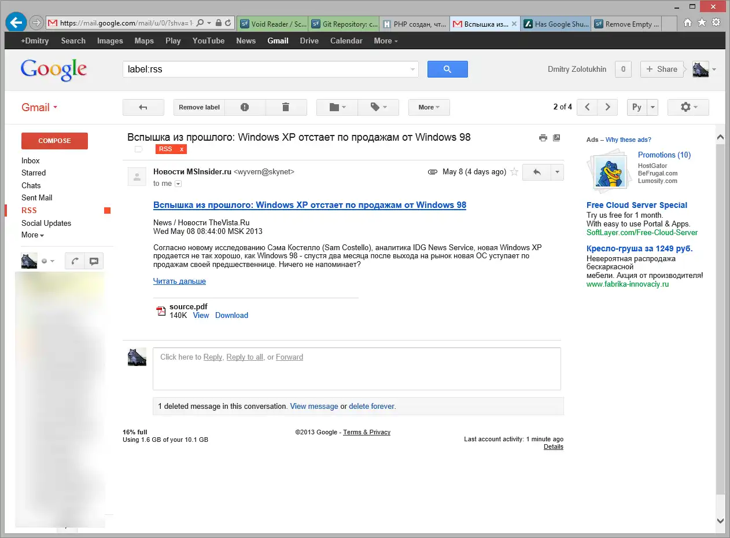730x538 pixels.
Task: Report this message as spam
Action: (245, 107)
